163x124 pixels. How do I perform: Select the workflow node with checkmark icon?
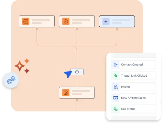pyautogui.click(x=37, y=21)
